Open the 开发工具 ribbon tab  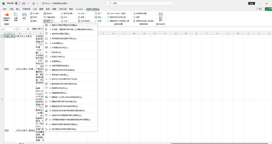pyautogui.click(x=63, y=9)
